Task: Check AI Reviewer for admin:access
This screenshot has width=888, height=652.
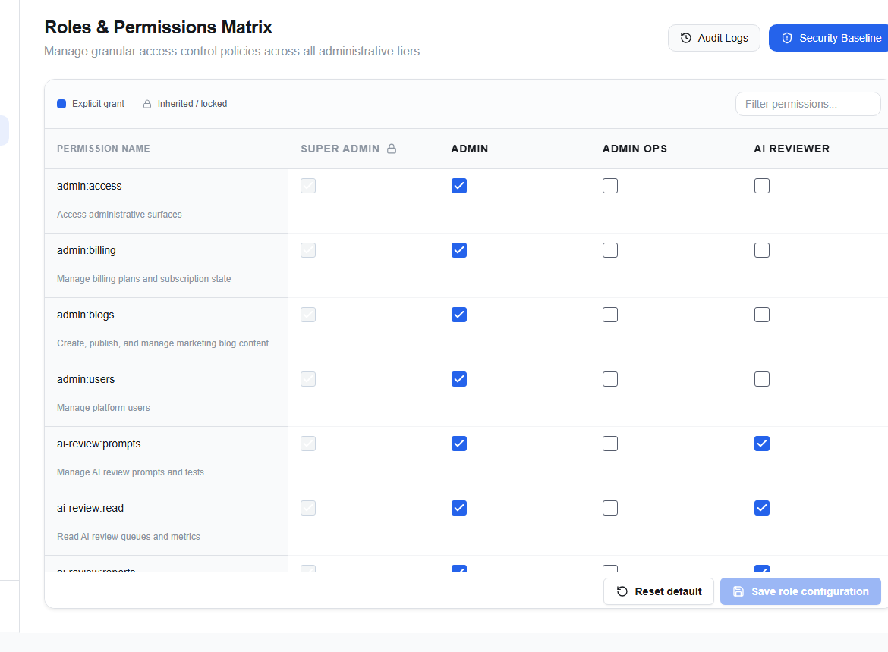Action: (x=762, y=186)
